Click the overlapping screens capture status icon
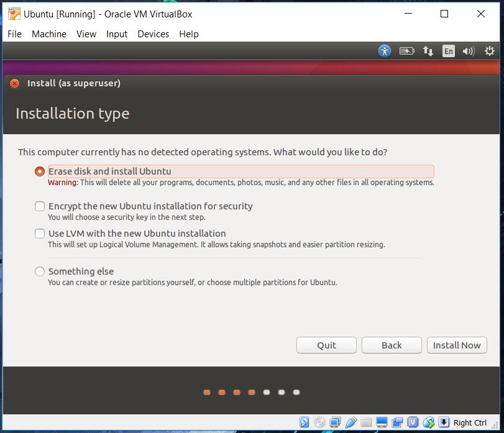This screenshot has height=433, width=504. [397, 422]
